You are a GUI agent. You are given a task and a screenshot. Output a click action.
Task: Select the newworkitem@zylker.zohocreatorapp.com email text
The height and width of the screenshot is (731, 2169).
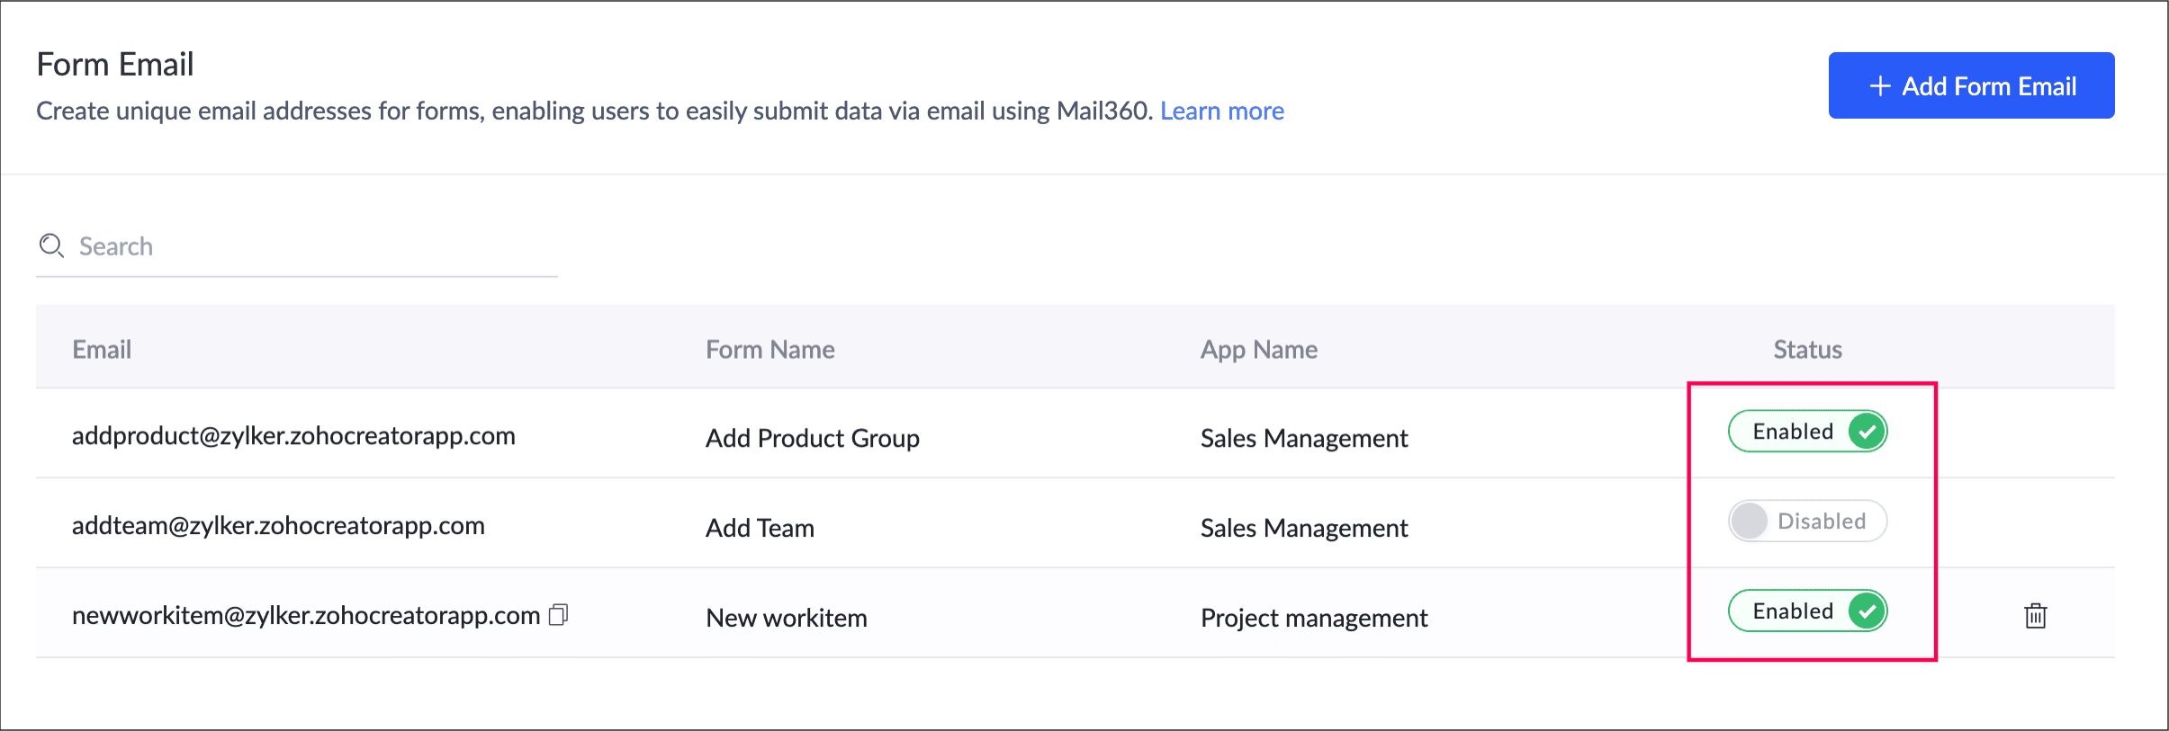[x=306, y=616]
